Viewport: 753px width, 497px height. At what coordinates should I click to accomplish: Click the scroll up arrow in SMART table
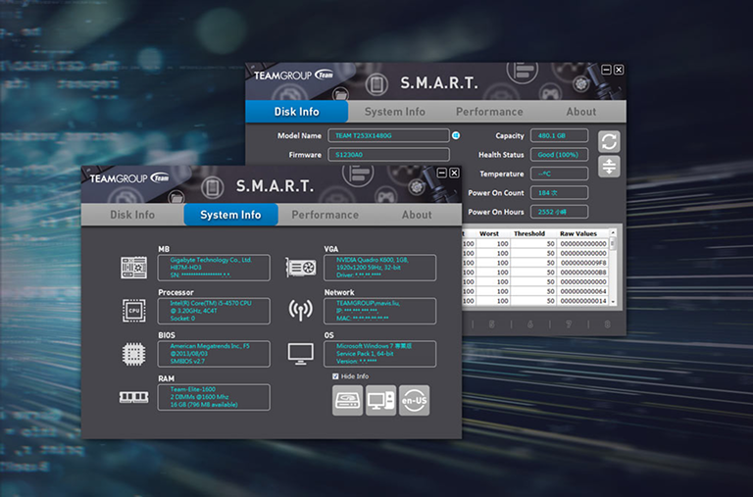[x=613, y=232]
